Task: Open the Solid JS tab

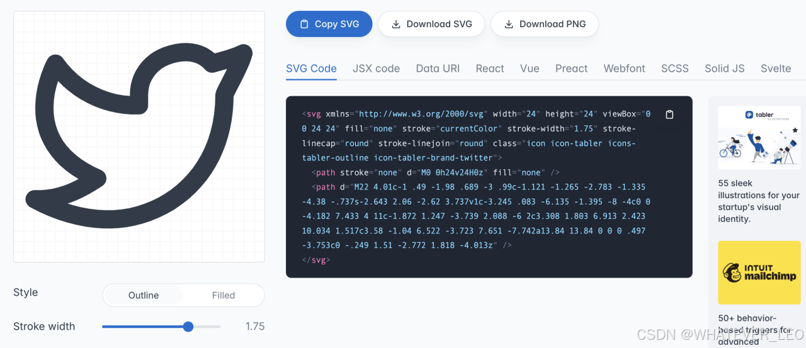Action: pos(725,69)
